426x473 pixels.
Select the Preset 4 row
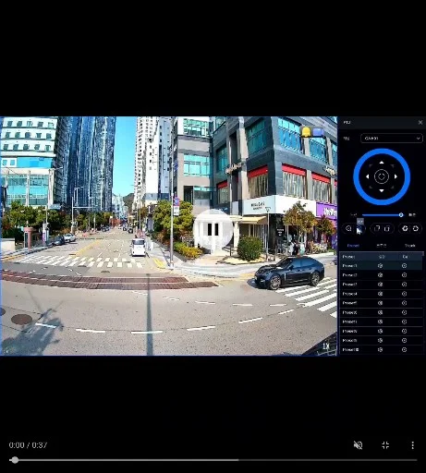(381, 294)
